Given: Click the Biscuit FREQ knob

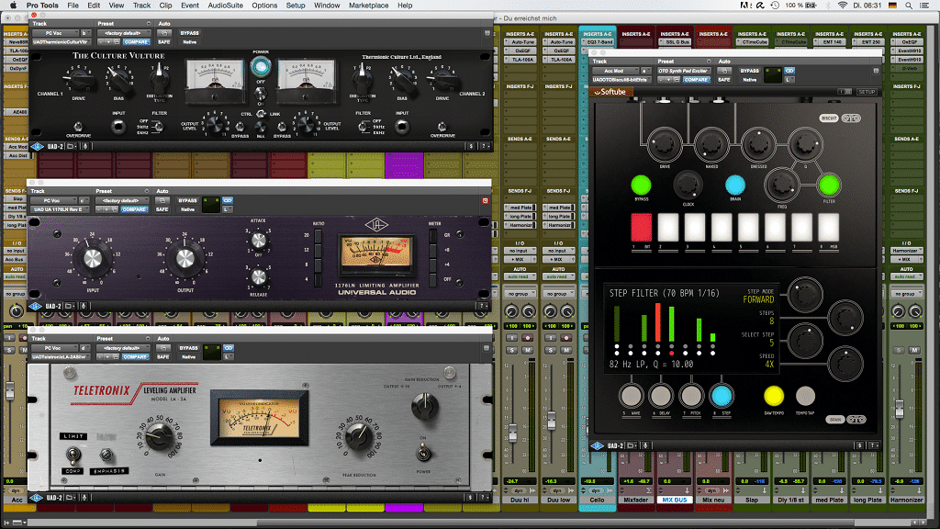Looking at the screenshot, I should click(x=782, y=186).
